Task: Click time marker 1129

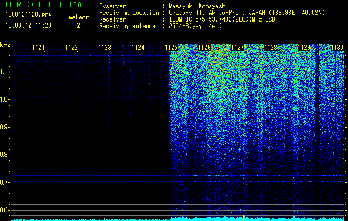Action: [304, 48]
